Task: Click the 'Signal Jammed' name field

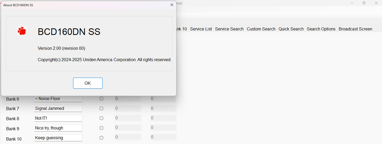Action: point(58,108)
